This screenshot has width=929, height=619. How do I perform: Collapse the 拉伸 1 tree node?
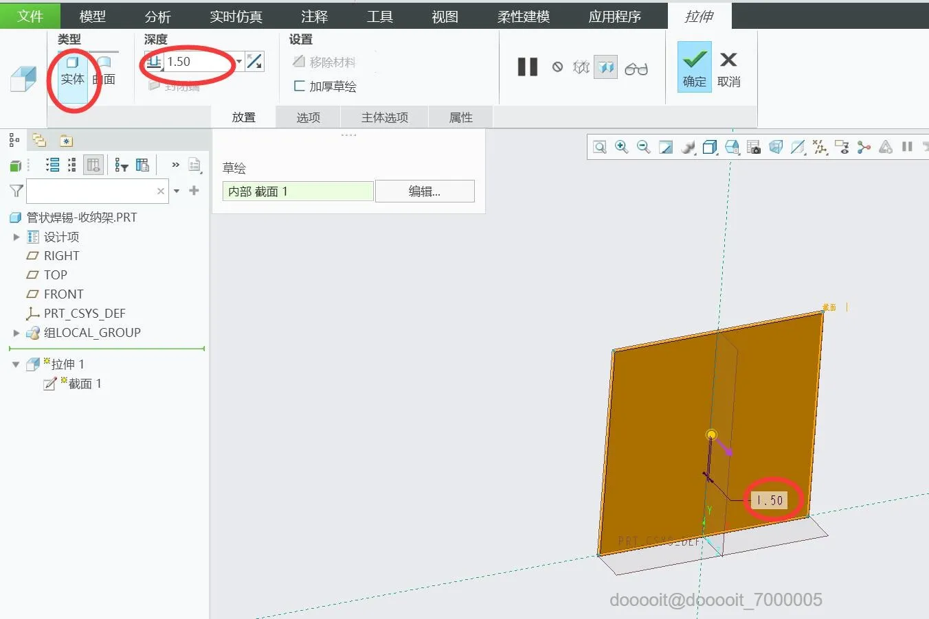pos(16,364)
